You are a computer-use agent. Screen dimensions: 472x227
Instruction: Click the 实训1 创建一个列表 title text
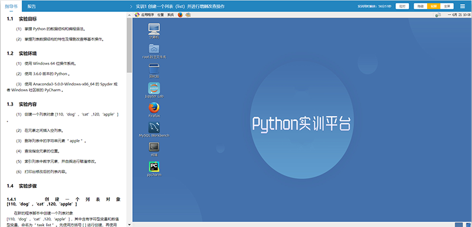(180, 6)
